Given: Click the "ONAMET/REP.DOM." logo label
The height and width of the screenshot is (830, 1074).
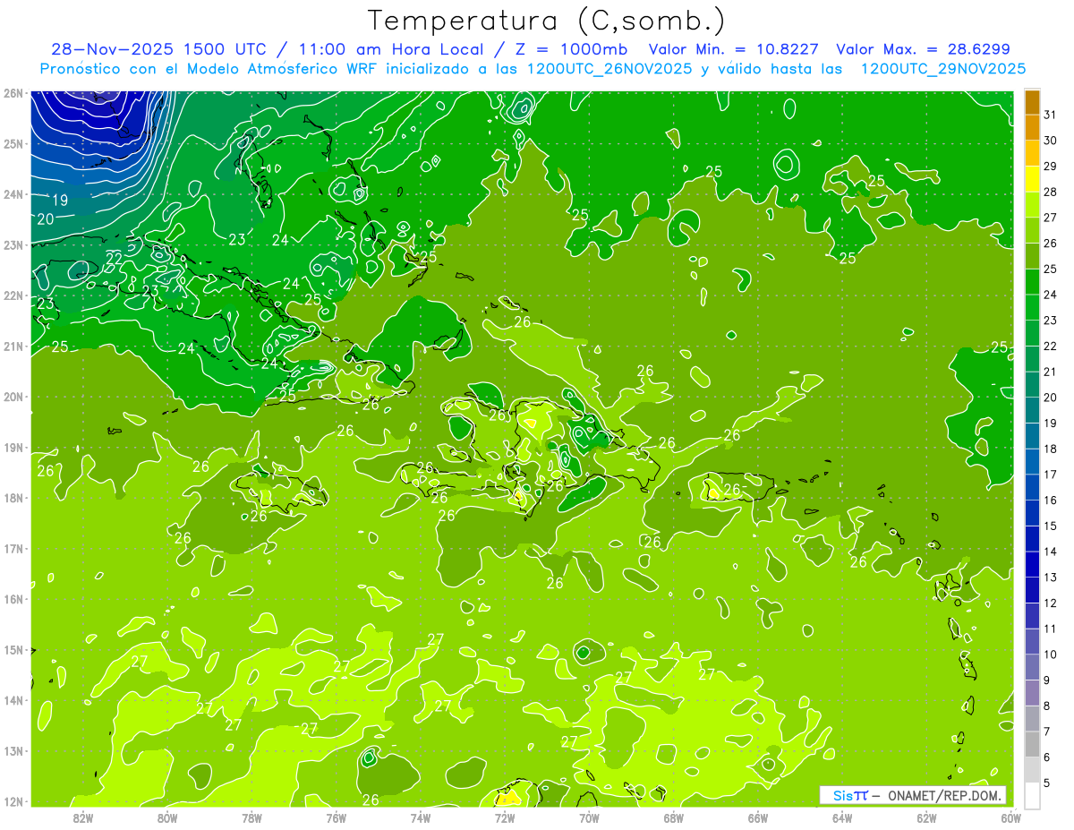Looking at the screenshot, I should click(945, 795).
